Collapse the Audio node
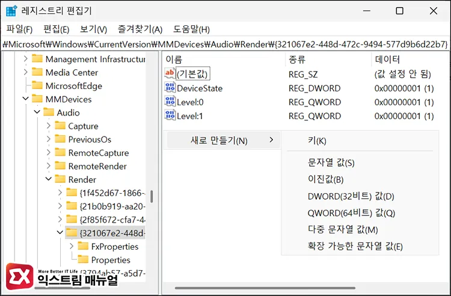Viewport: 451px width, 296px height. (37, 113)
